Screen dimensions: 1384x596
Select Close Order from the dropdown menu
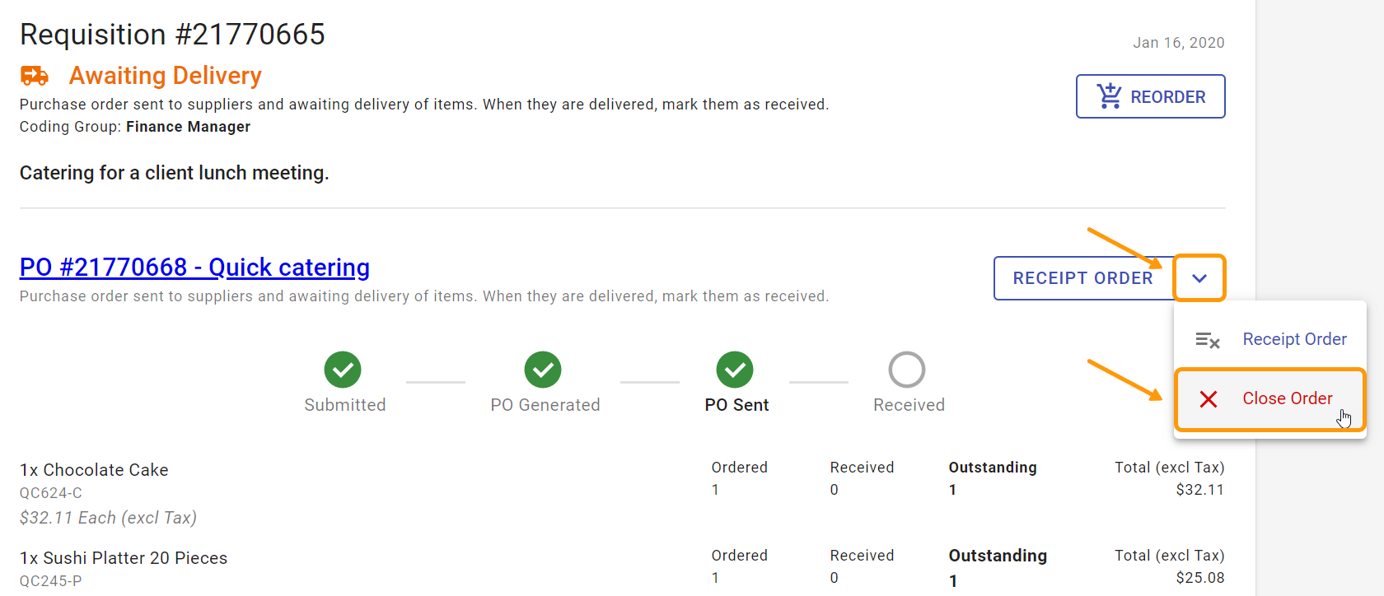pyautogui.click(x=1287, y=398)
